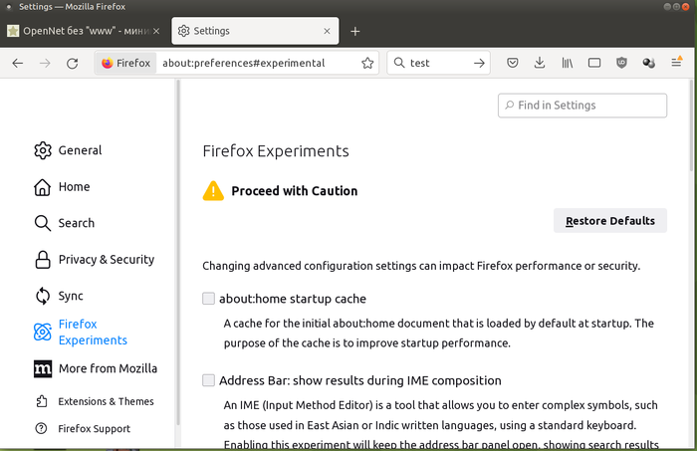Go back to previous page

[18, 63]
